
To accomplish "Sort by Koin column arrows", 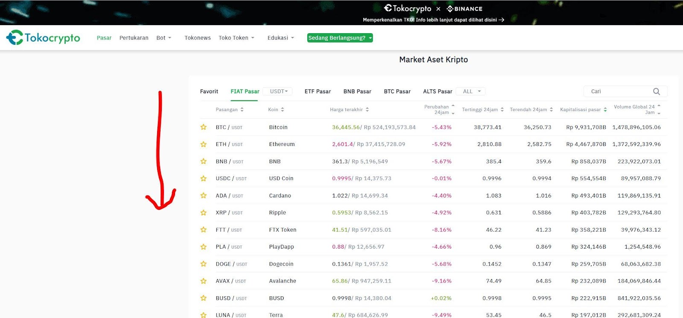I will [283, 109].
